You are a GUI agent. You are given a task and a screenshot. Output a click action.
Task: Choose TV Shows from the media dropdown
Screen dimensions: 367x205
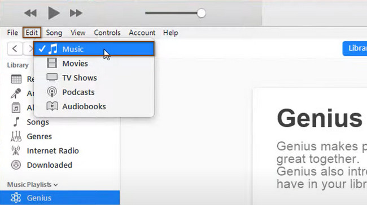(x=94, y=78)
